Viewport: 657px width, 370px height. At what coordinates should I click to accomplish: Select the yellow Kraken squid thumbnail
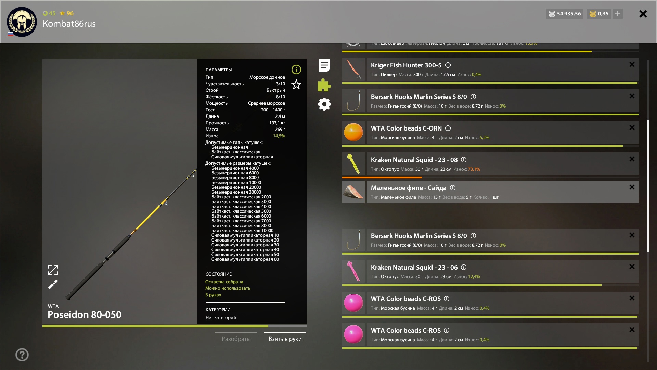click(x=353, y=164)
